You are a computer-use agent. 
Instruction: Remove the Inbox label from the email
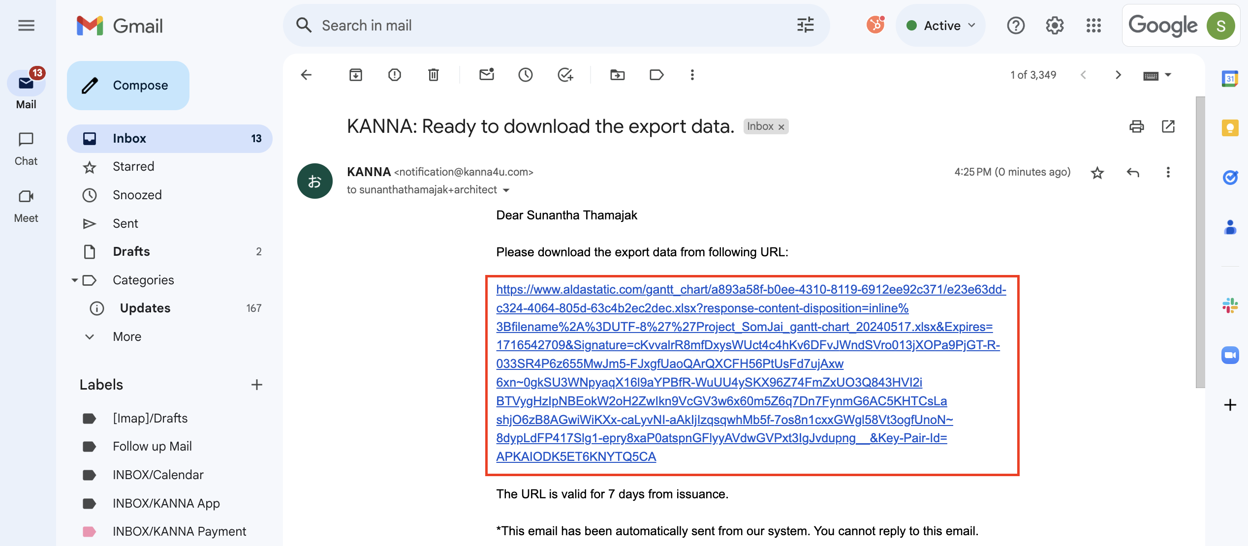780,126
